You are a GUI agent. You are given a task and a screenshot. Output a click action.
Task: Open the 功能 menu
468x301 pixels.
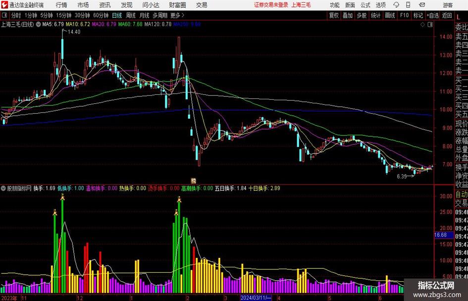(x=335, y=5)
